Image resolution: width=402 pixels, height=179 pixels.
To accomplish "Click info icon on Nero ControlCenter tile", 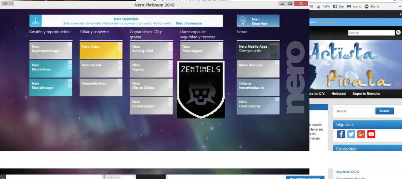I will tap(277, 99).
